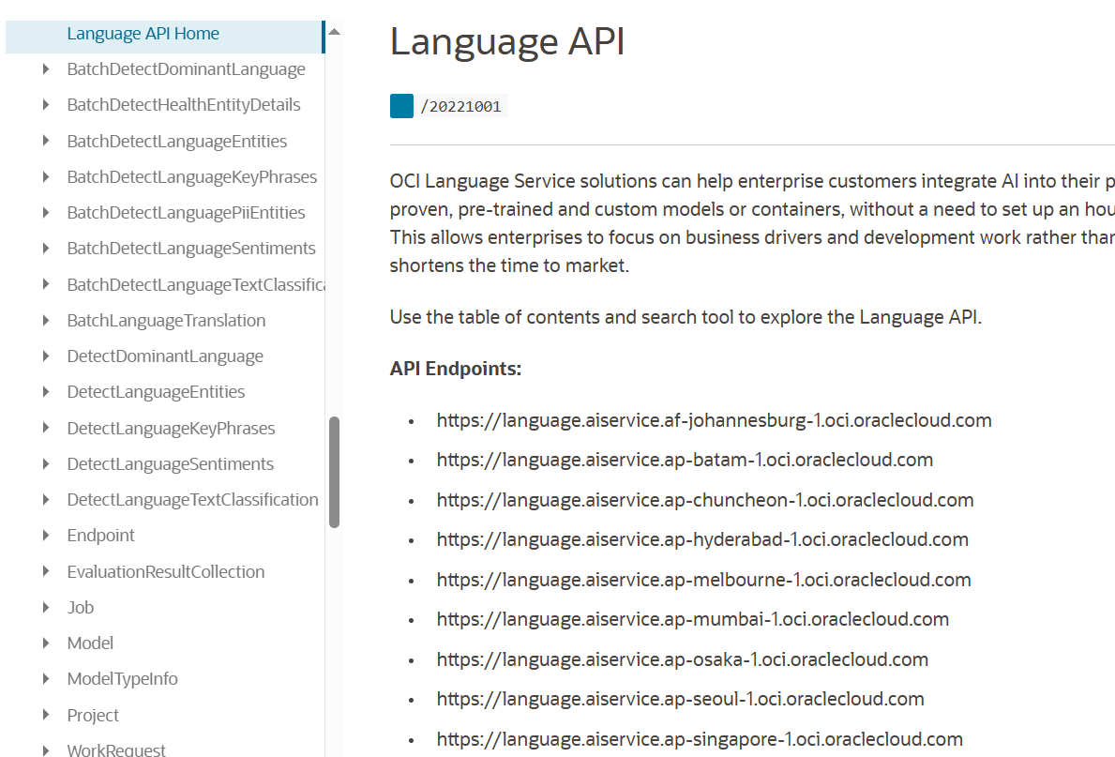Expand the BatchDetectLanguageTextClassification tree arrow
The image size is (1115, 757).
(46, 284)
